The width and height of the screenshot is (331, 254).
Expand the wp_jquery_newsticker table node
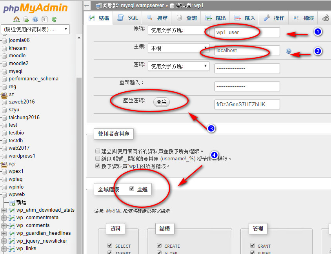coord(4,241)
